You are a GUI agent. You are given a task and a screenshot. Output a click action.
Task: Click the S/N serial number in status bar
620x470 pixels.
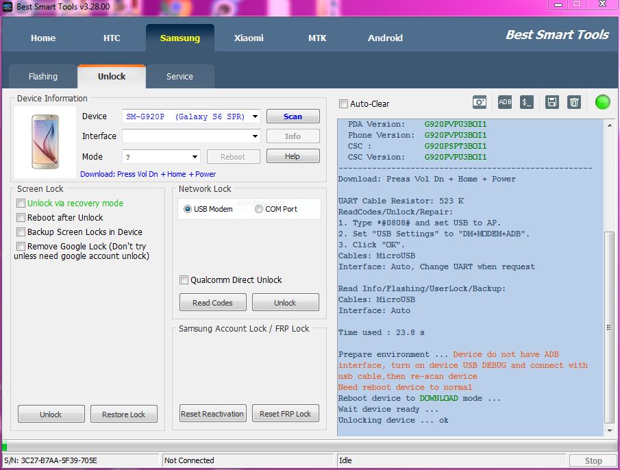pos(51,460)
